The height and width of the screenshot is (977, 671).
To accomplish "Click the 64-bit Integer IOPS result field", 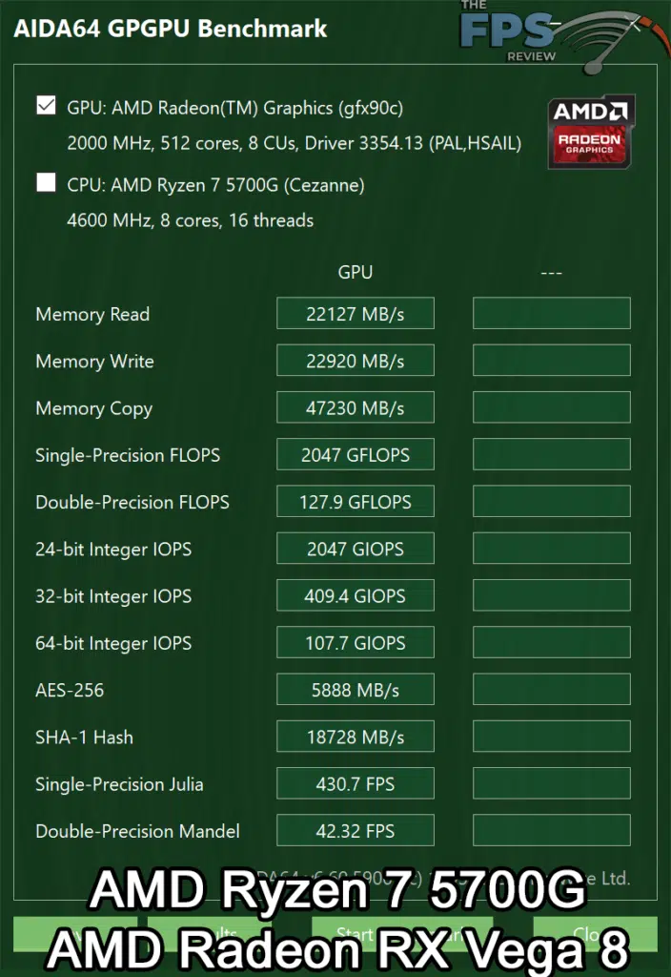I will (x=355, y=642).
